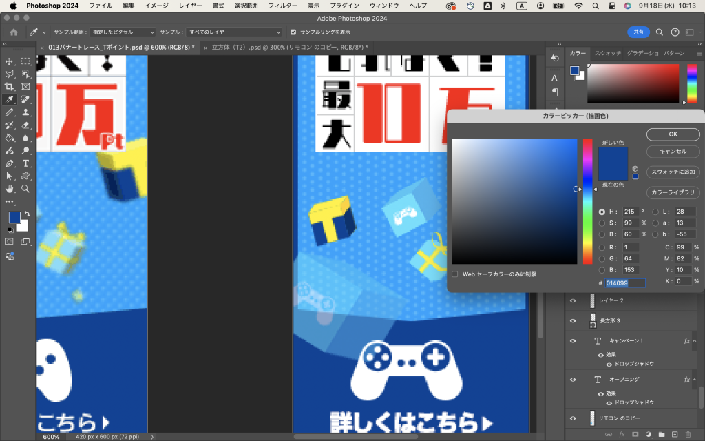
Task: Select the Zoom tool in toolbar
Action: pos(25,188)
